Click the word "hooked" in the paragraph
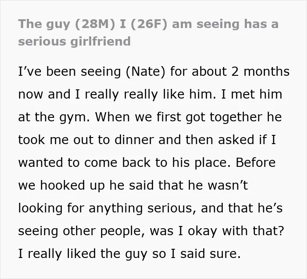Screen dimensions: 307x279 [62, 185]
